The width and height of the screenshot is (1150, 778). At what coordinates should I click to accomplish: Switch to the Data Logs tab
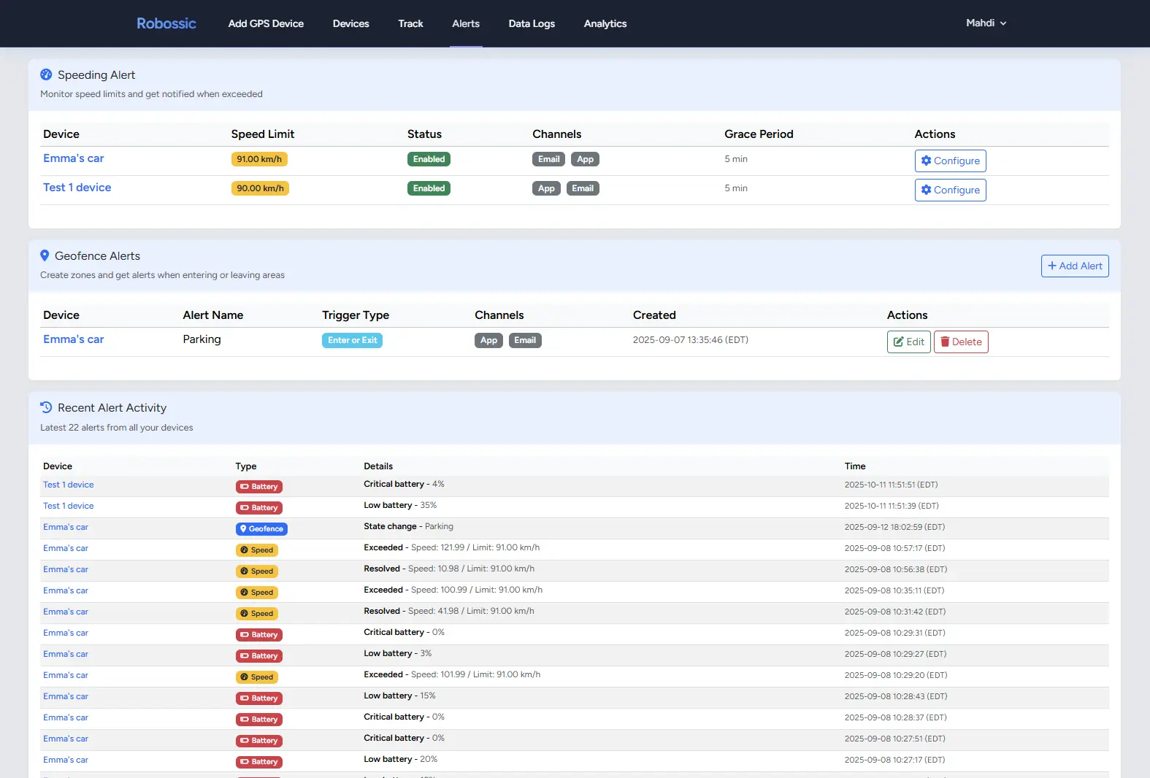pyautogui.click(x=532, y=23)
